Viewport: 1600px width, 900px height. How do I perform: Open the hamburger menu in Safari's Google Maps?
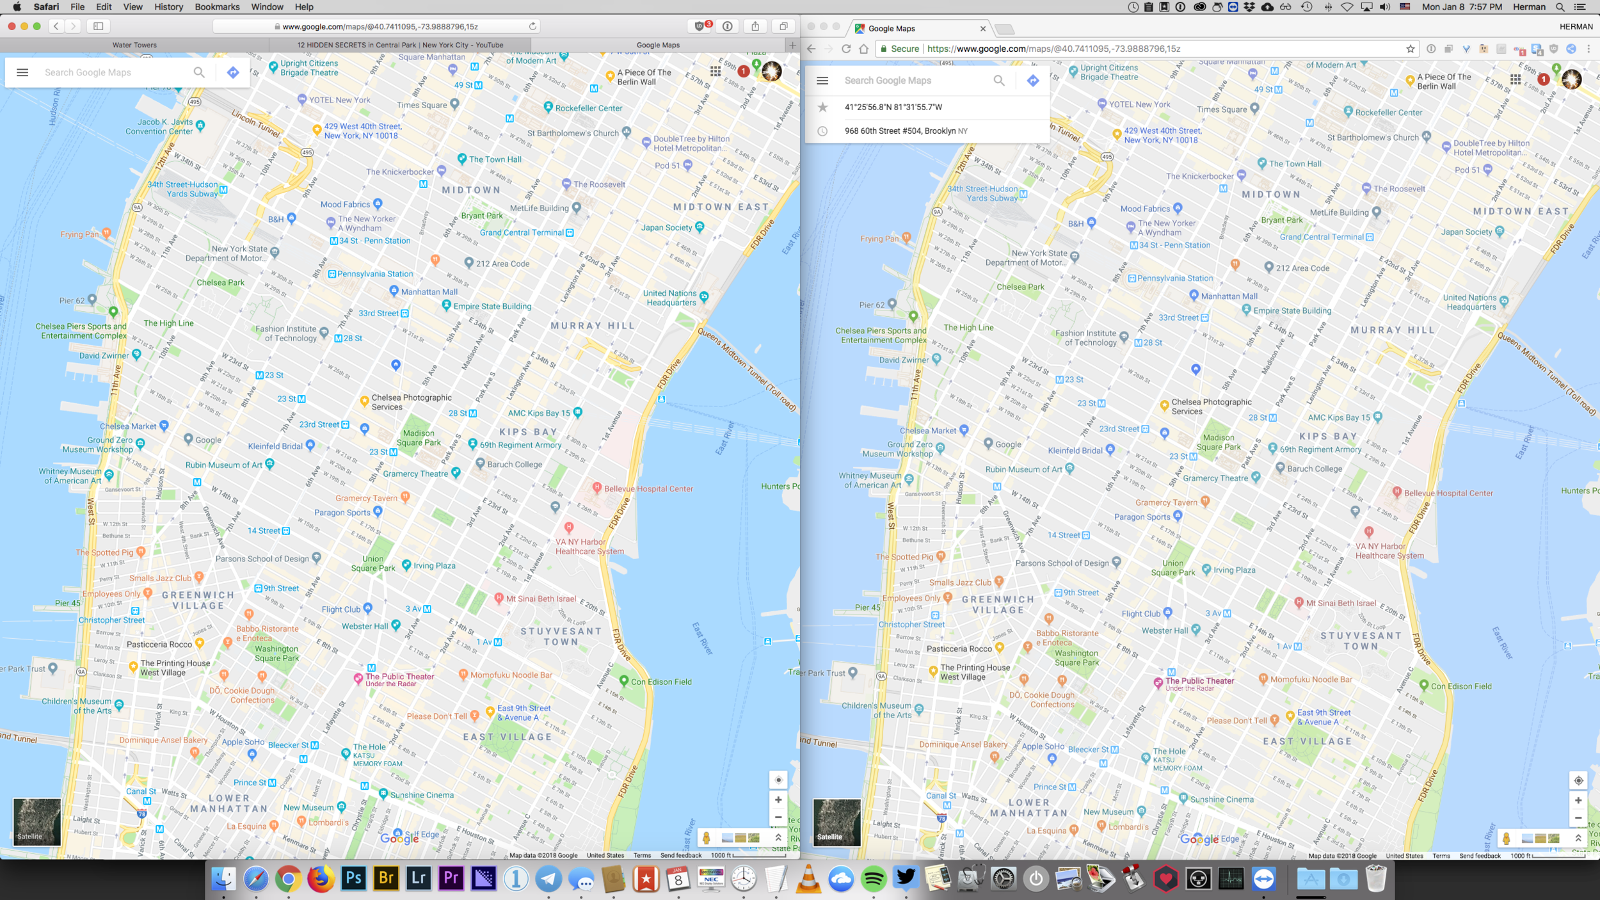pyautogui.click(x=22, y=72)
